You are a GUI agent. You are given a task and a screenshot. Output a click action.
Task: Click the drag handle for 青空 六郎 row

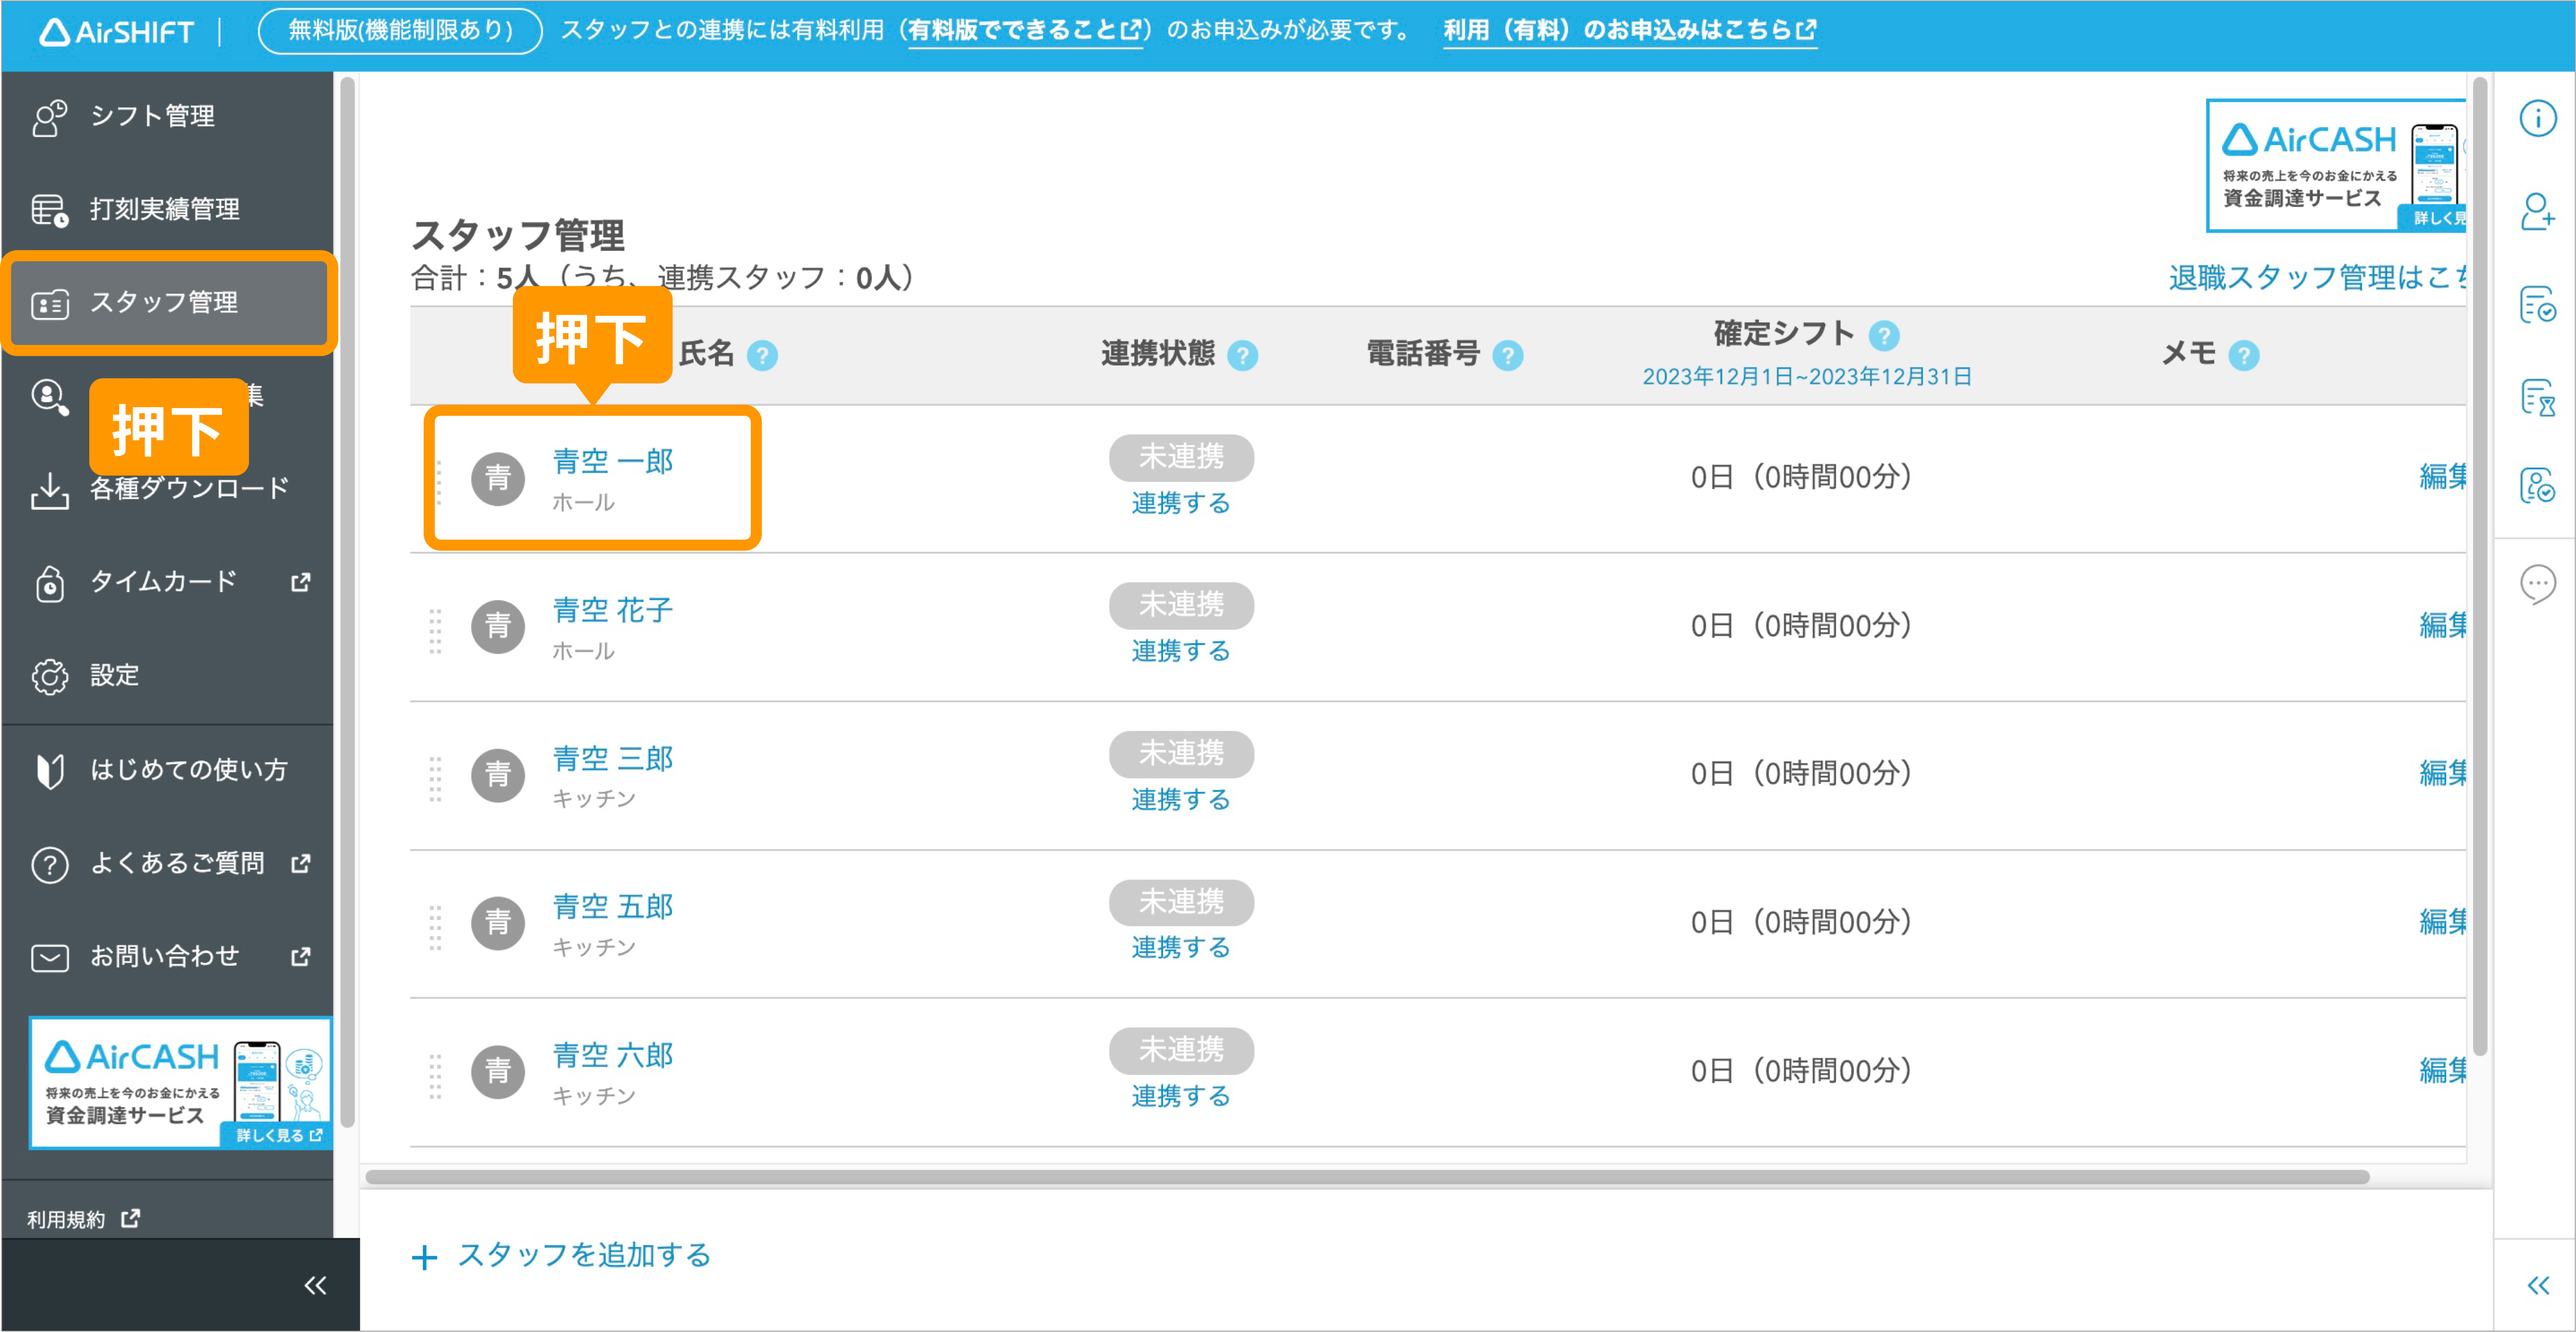(x=435, y=1077)
